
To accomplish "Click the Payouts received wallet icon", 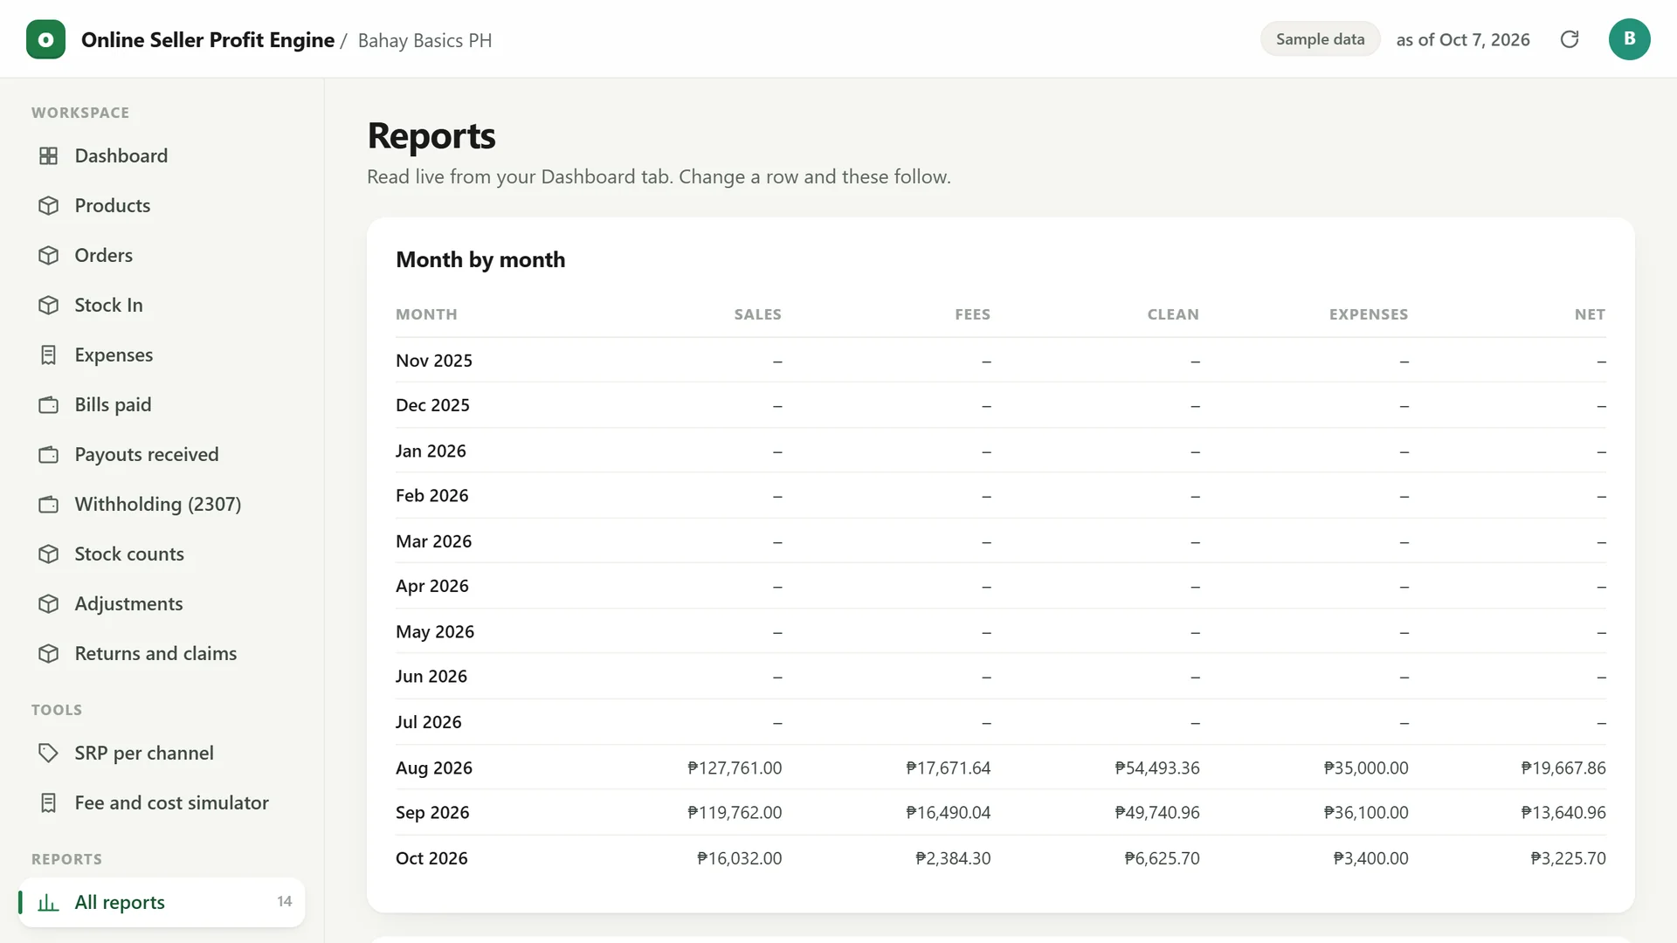I will coord(49,454).
